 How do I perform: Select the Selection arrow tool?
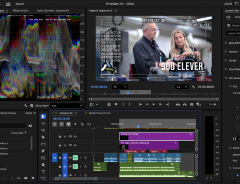pyautogui.click(x=43, y=116)
